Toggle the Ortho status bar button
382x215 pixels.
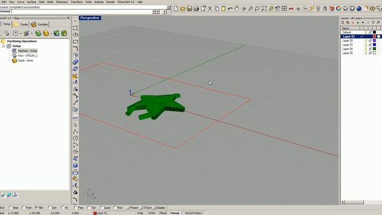152,213
